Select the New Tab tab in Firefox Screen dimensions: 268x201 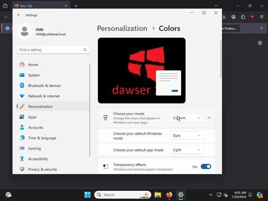click(x=42, y=6)
